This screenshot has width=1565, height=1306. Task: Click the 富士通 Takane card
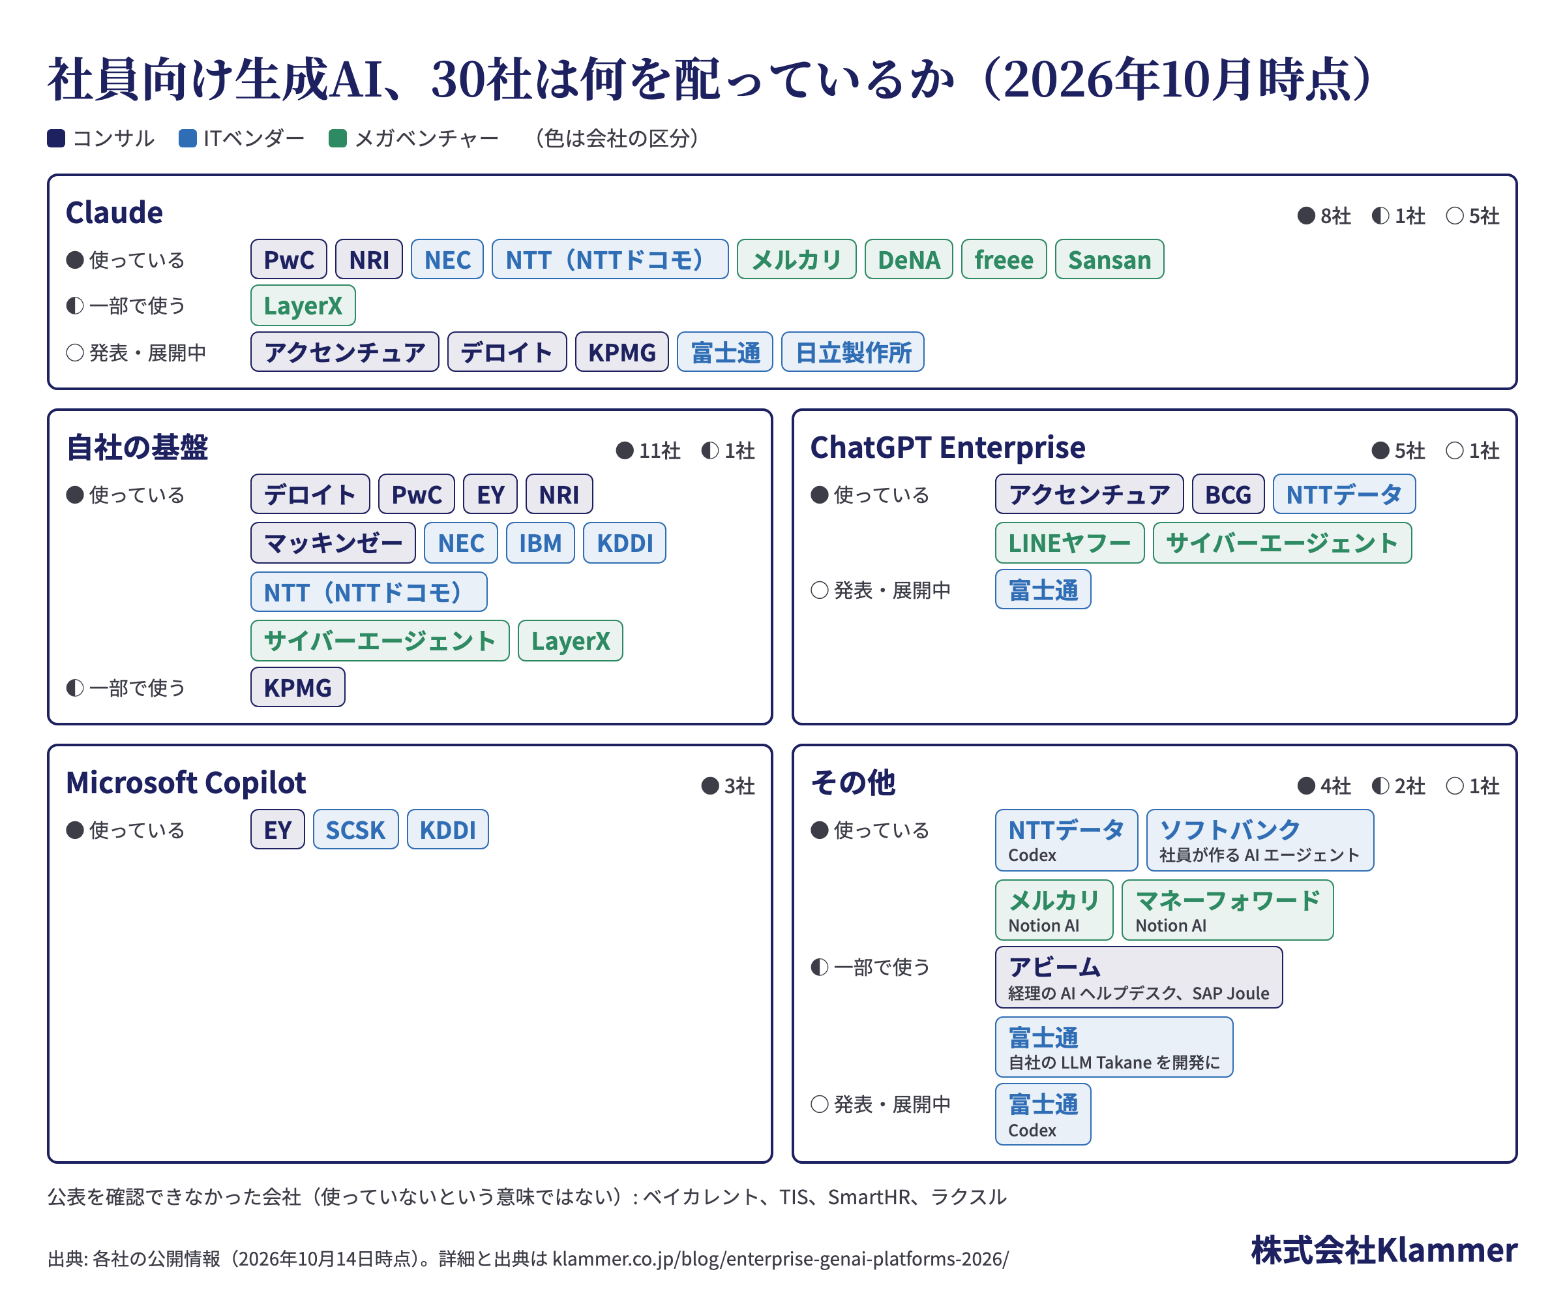coord(1114,1047)
